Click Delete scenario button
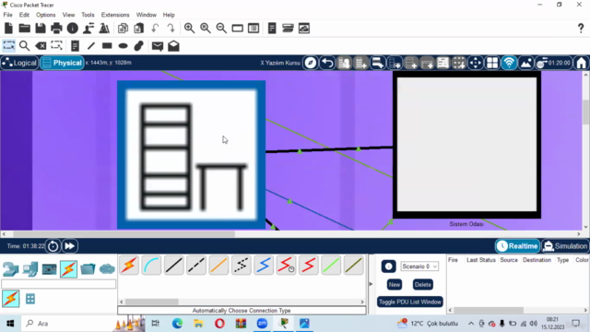The width and height of the screenshot is (590, 332). [422, 285]
